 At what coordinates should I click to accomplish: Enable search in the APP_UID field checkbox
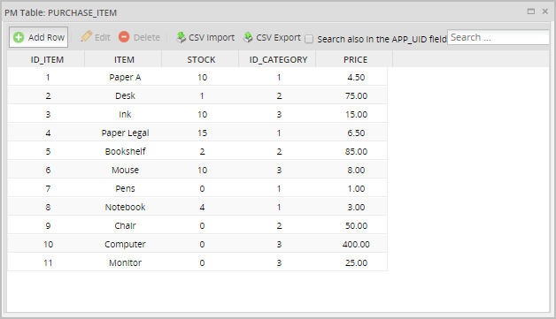309,39
